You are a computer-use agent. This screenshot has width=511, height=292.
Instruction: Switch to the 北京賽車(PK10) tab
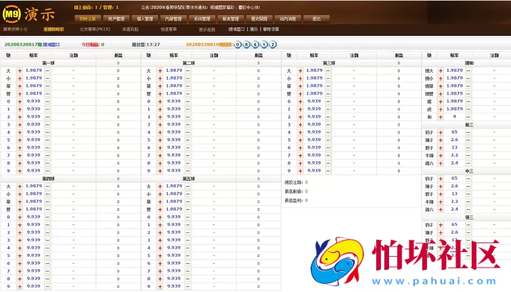[x=95, y=28]
